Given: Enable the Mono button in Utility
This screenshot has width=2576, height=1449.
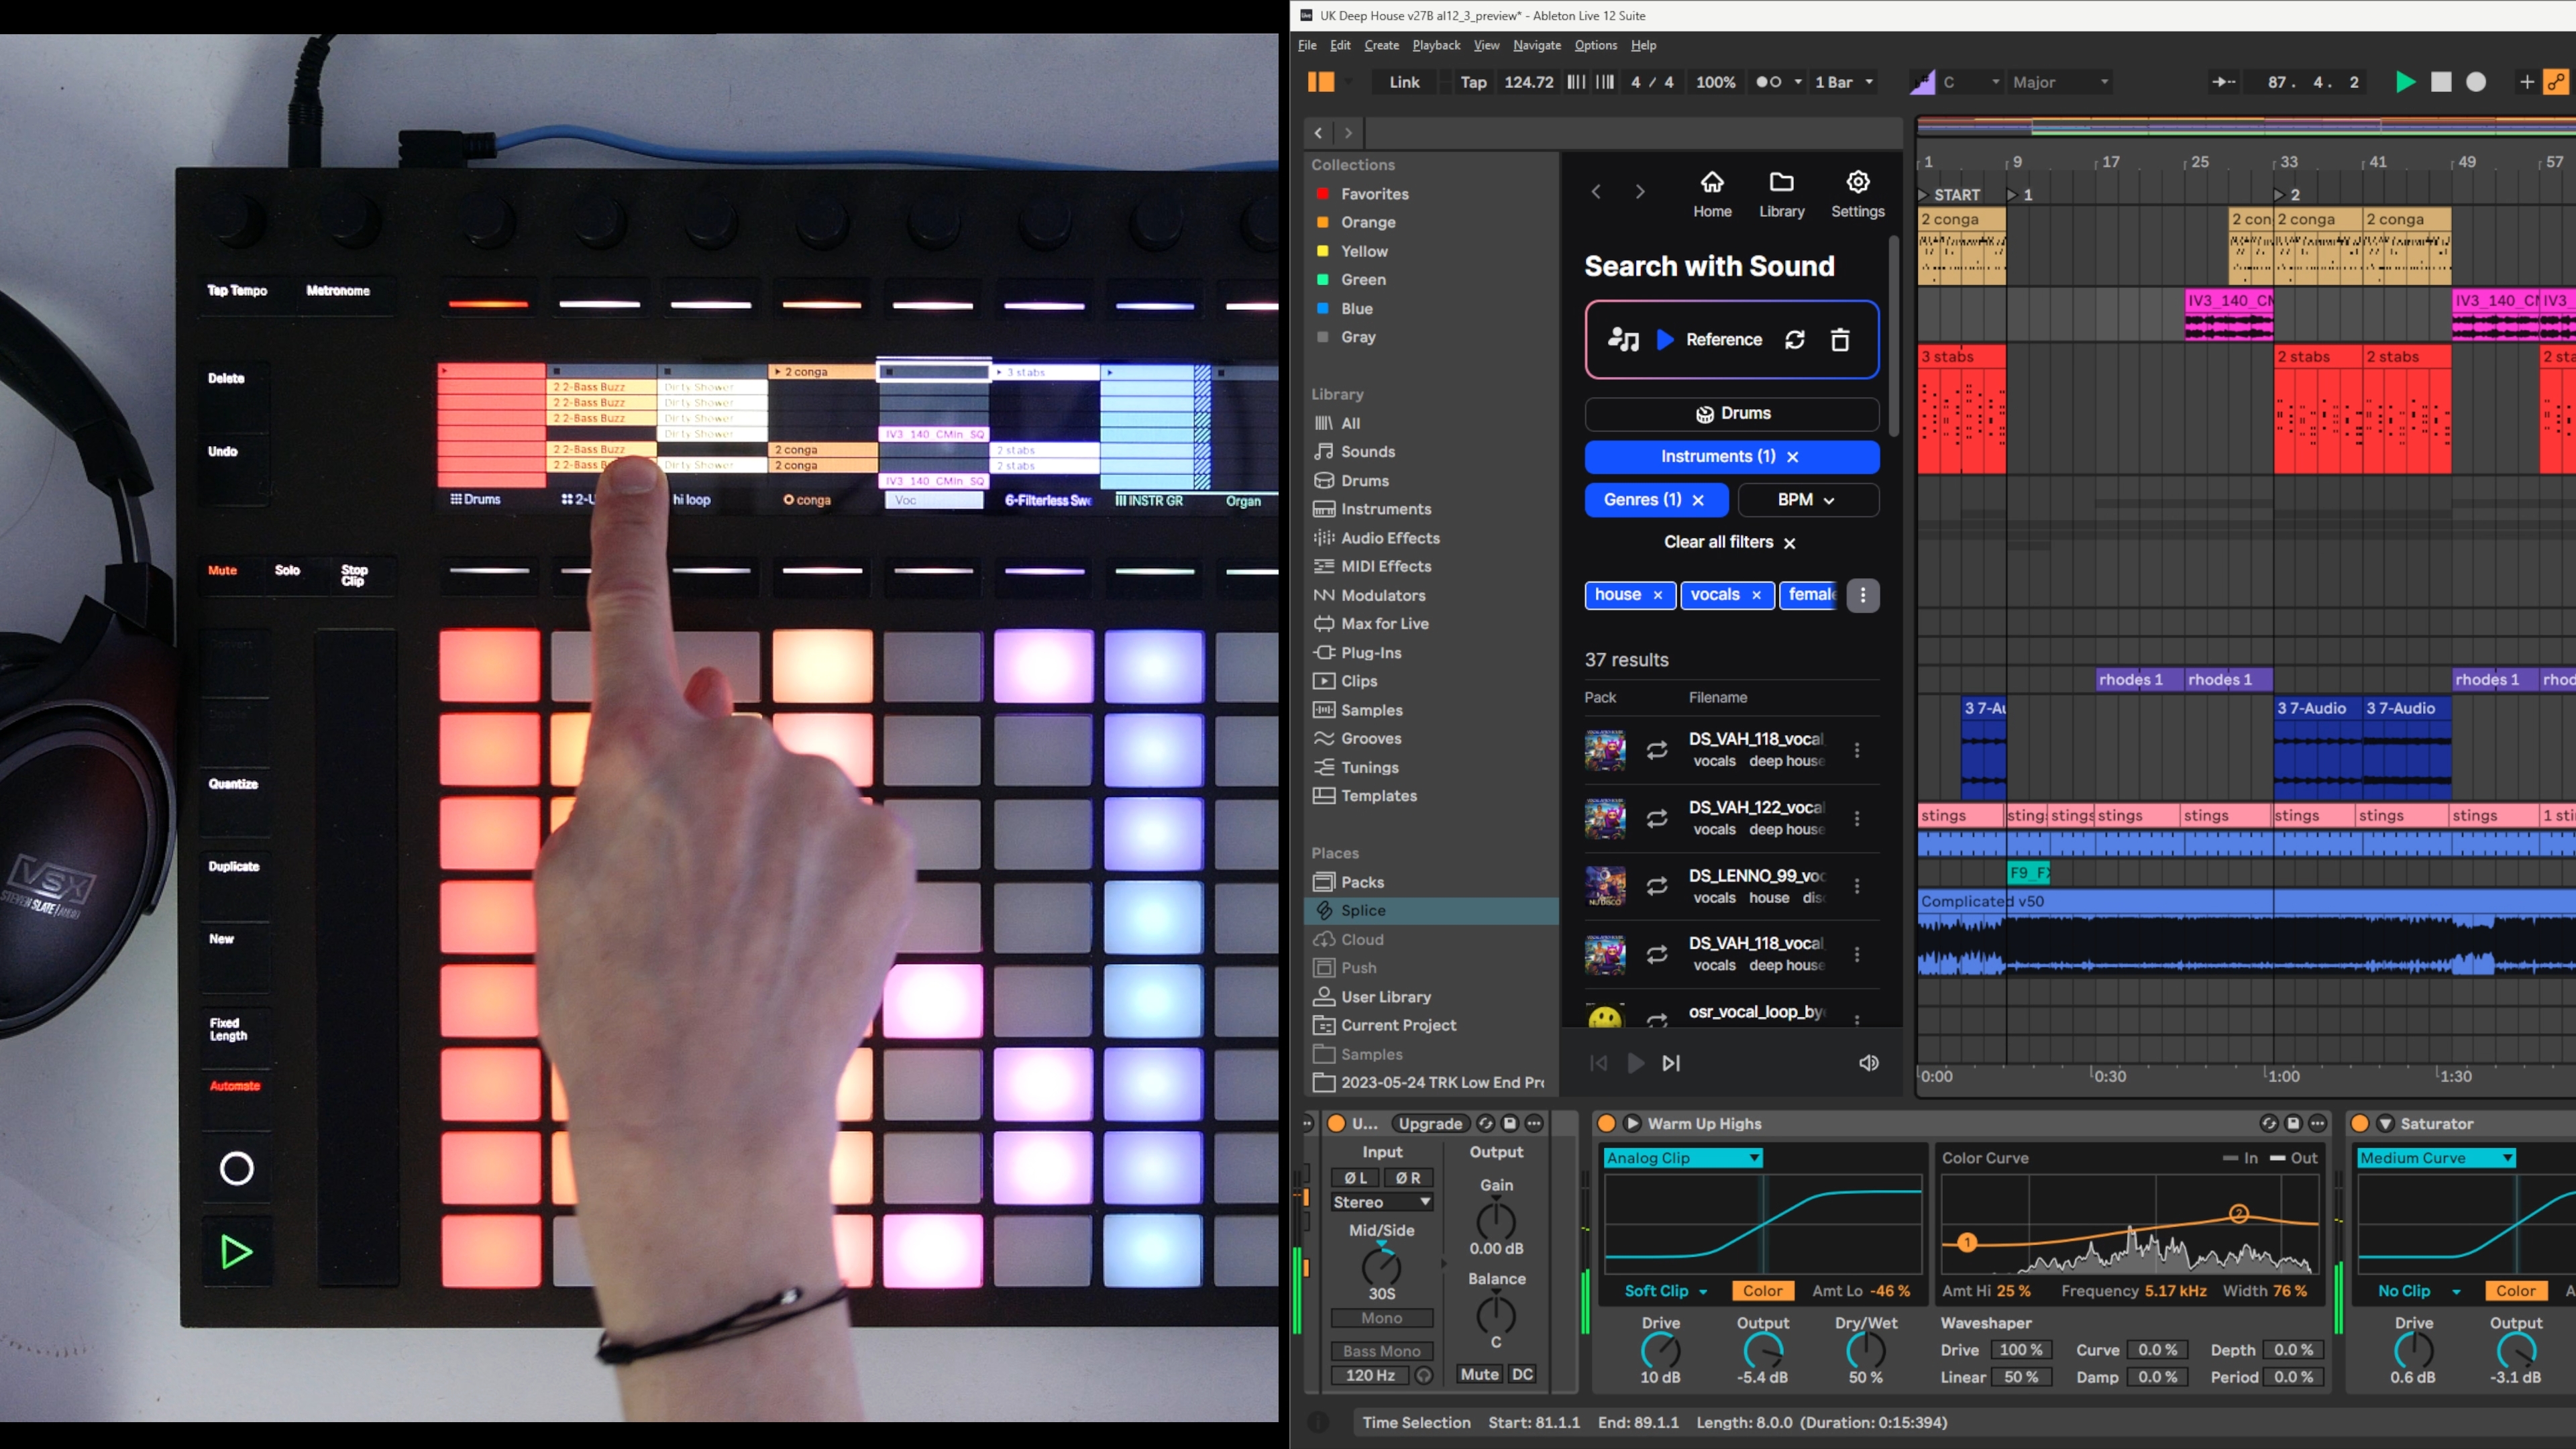Looking at the screenshot, I should (x=1381, y=1318).
